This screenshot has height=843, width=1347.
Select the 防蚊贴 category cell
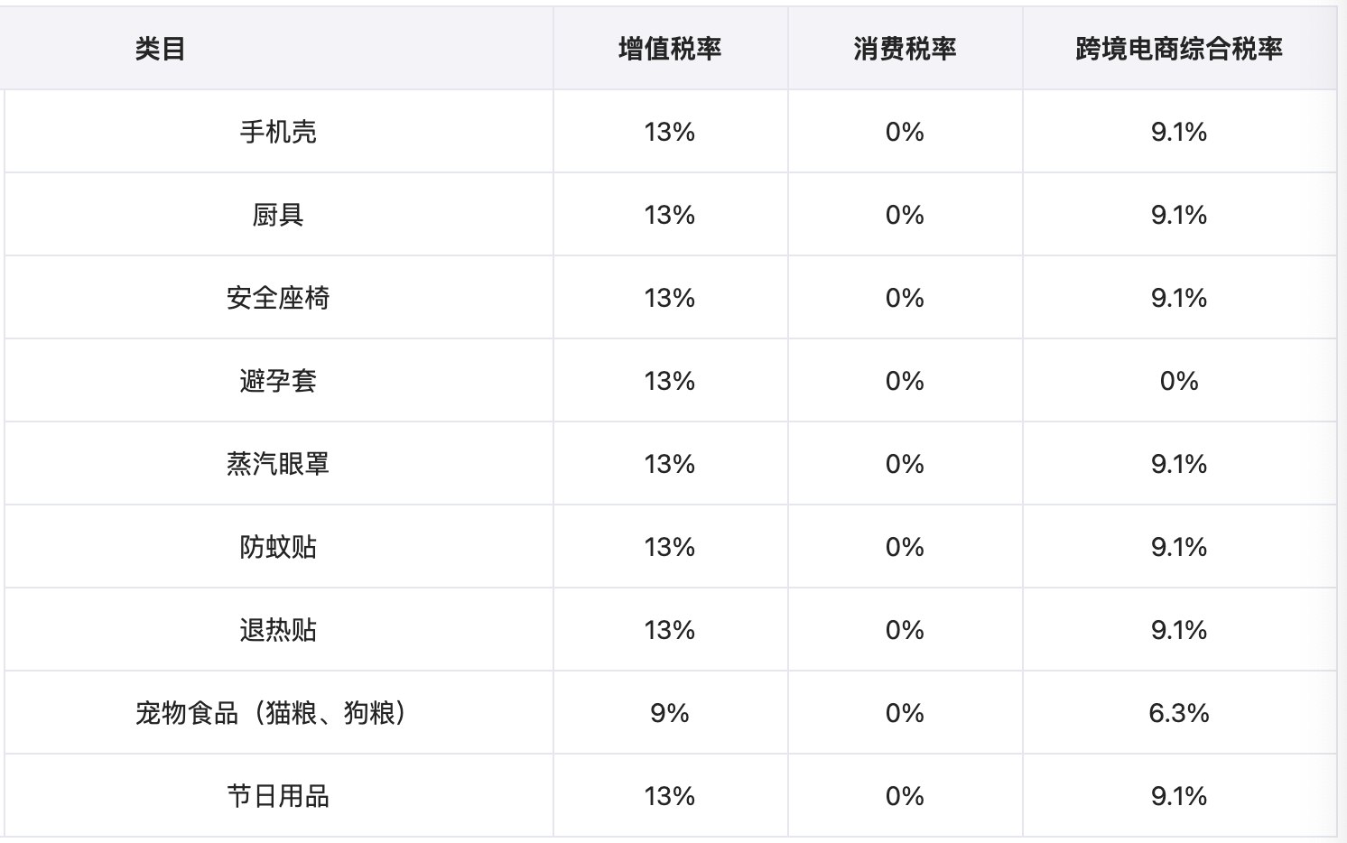(x=278, y=547)
